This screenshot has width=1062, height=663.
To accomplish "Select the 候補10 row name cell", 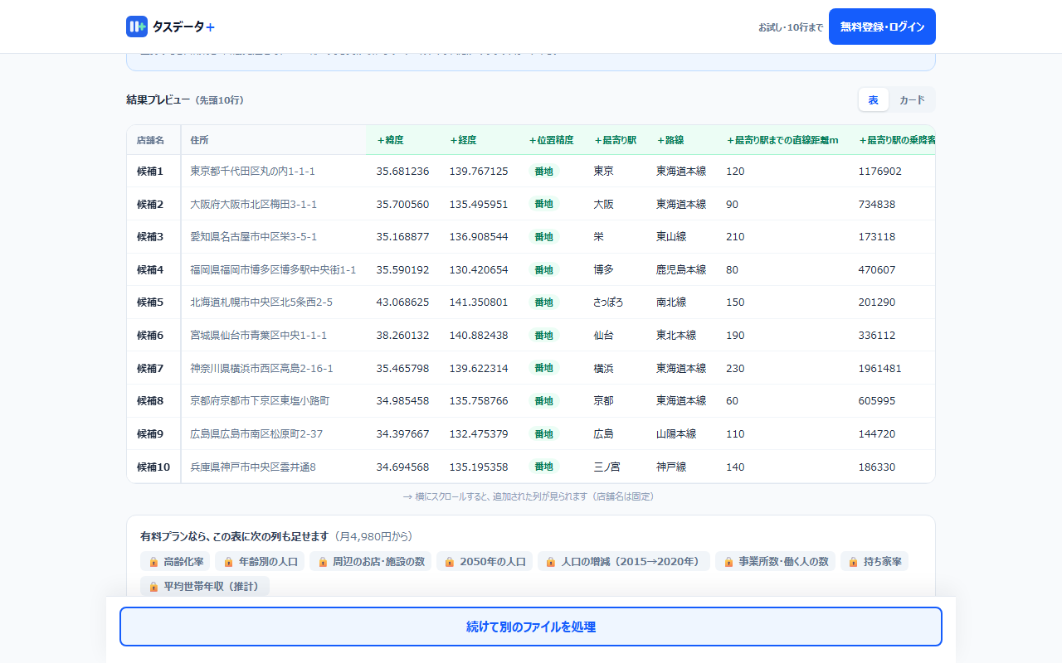I will (x=153, y=467).
